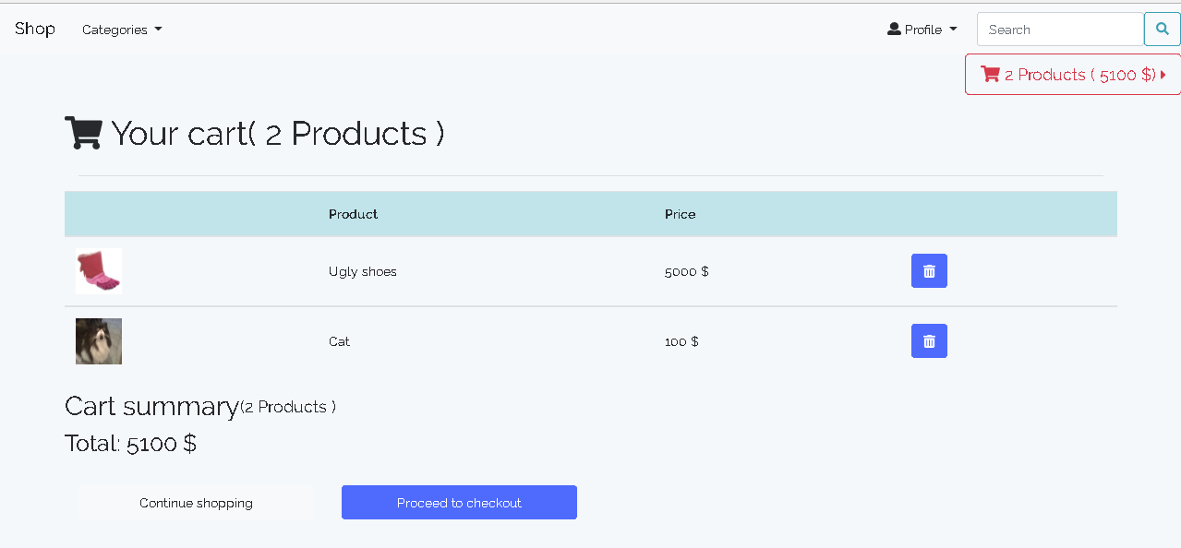
Task: Click the arrow on the 2 Products cart button
Action: coord(1163,75)
